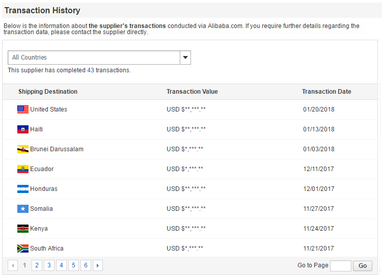This screenshot has width=382, height=275.
Task: Focus the Go to Page input field
Action: click(340, 266)
